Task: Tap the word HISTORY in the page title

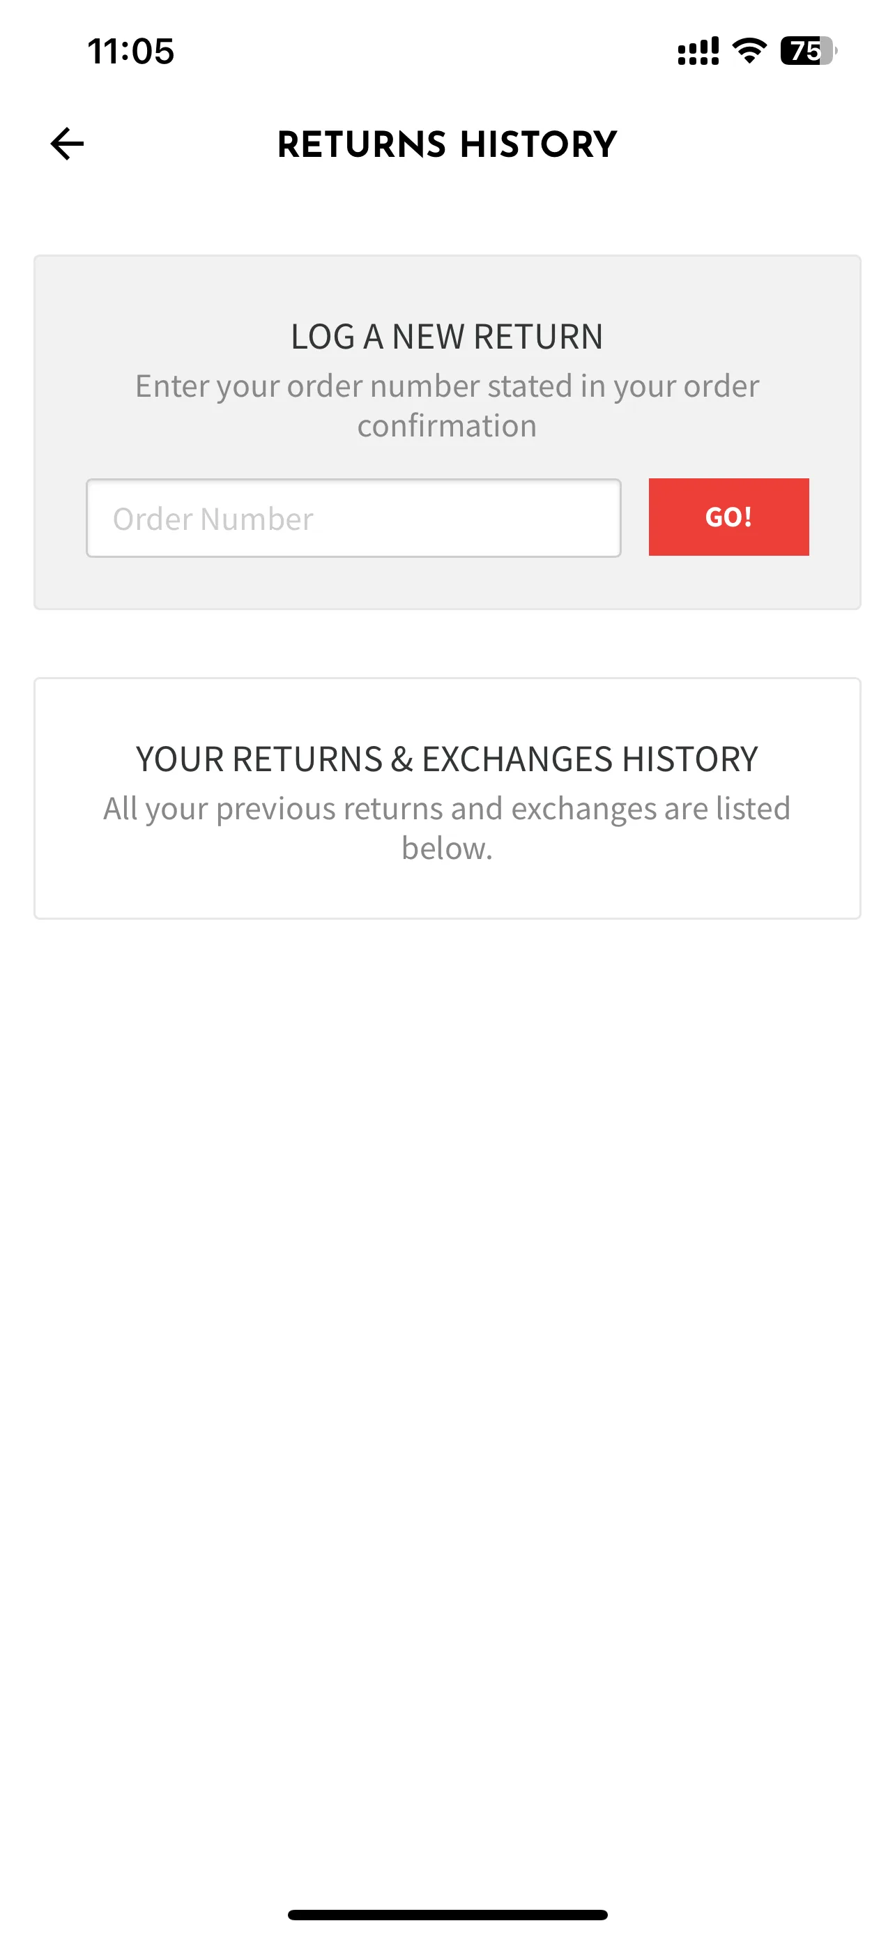Action: pos(539,144)
